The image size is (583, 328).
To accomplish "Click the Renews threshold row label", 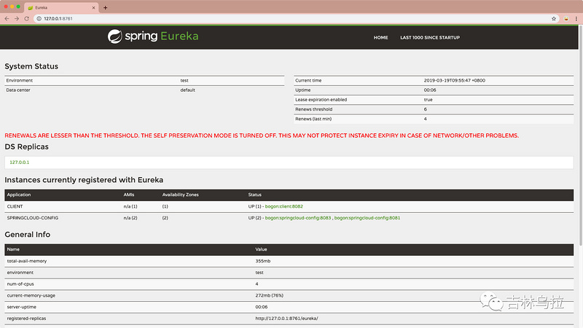I will click(x=314, y=109).
